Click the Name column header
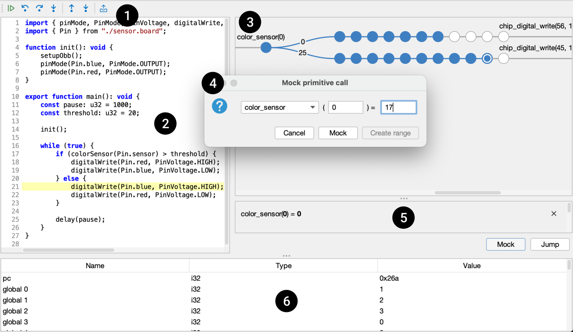The image size is (573, 332). [x=95, y=266]
